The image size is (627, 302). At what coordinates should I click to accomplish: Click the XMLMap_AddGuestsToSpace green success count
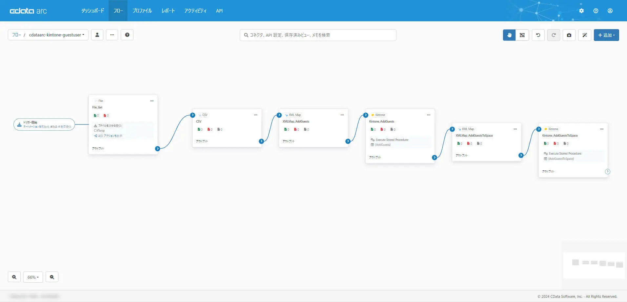pyautogui.click(x=460, y=144)
